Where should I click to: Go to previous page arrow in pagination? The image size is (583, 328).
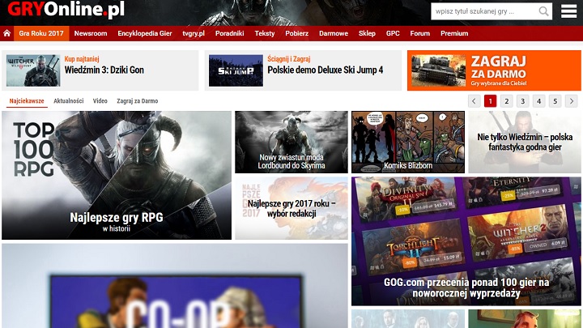(x=474, y=101)
